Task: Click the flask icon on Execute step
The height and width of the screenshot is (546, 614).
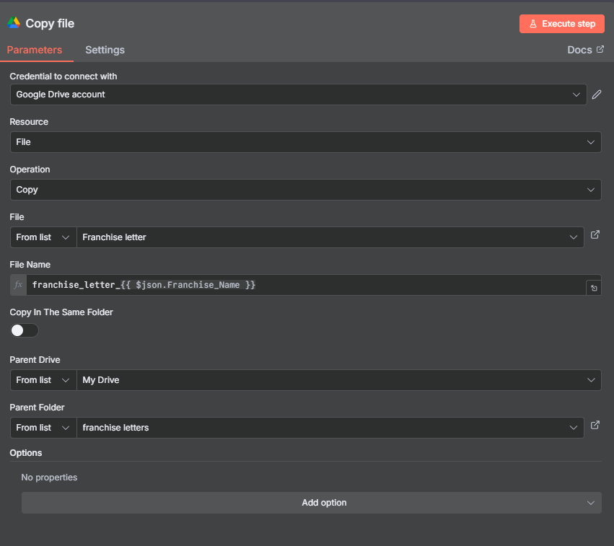Action: point(533,24)
